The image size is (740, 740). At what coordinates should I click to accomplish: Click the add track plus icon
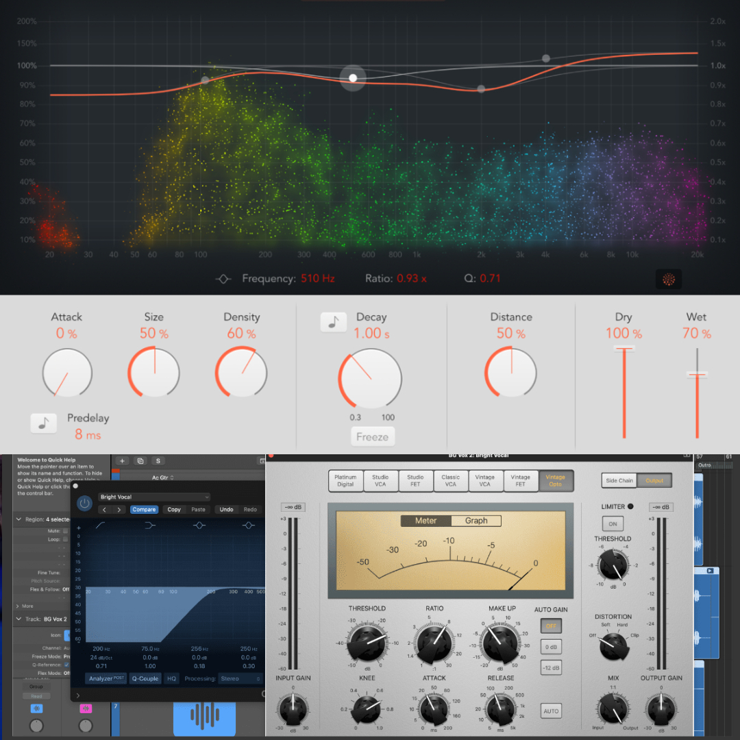(x=122, y=461)
